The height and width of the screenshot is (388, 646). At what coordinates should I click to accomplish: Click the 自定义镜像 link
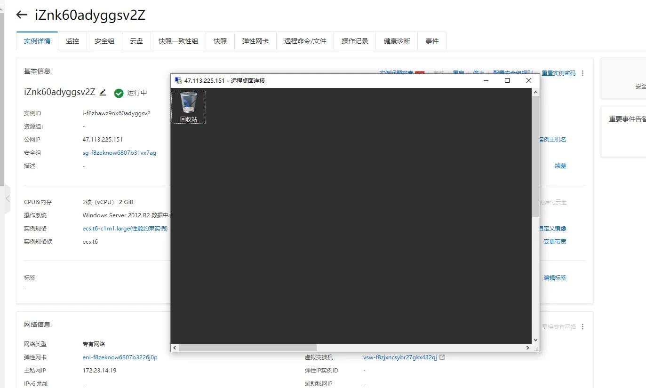[x=553, y=229]
